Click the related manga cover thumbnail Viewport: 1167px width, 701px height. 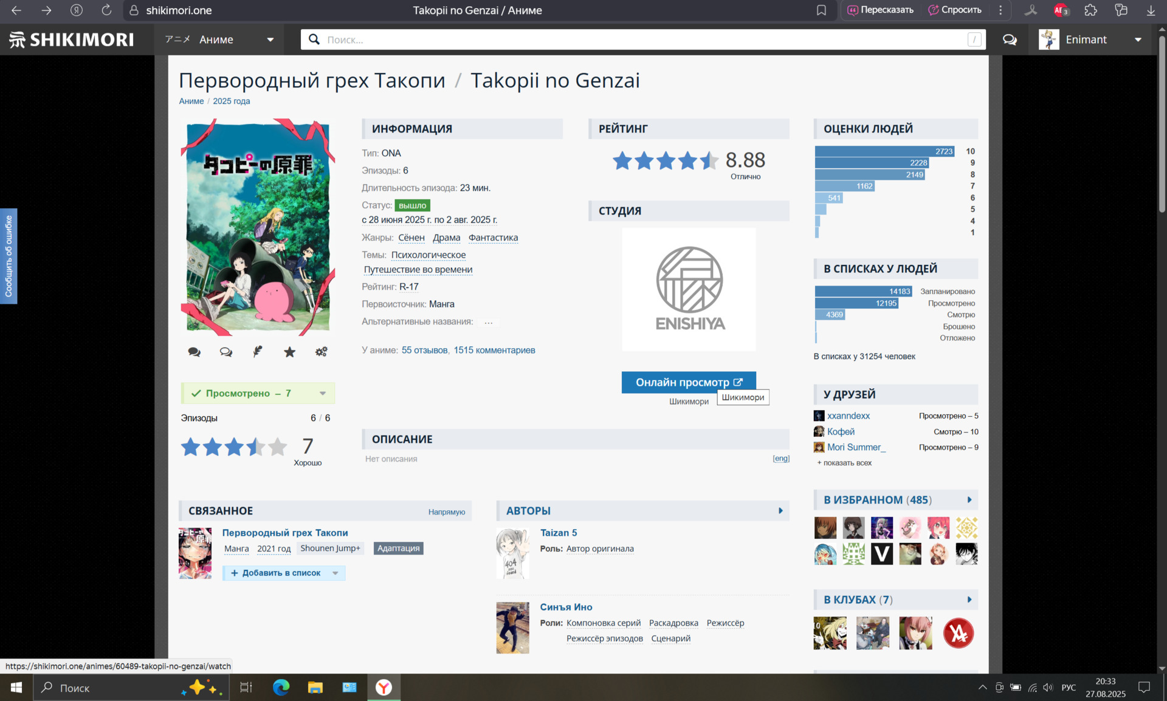195,553
